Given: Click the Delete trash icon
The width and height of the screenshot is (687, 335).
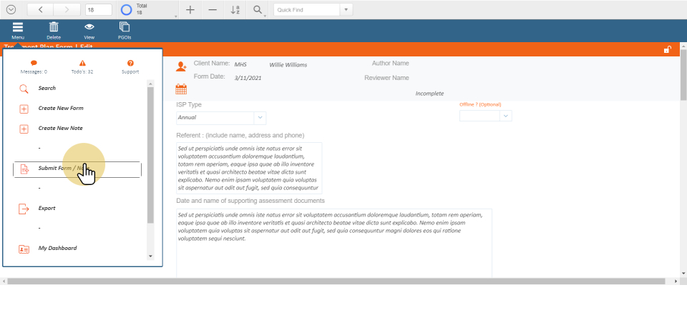Looking at the screenshot, I should [x=54, y=27].
